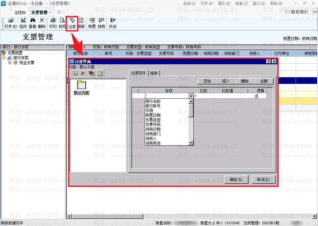Open the 系统(S) menu
Image resolution: width=318 pixels, height=226 pixels.
[189, 3]
